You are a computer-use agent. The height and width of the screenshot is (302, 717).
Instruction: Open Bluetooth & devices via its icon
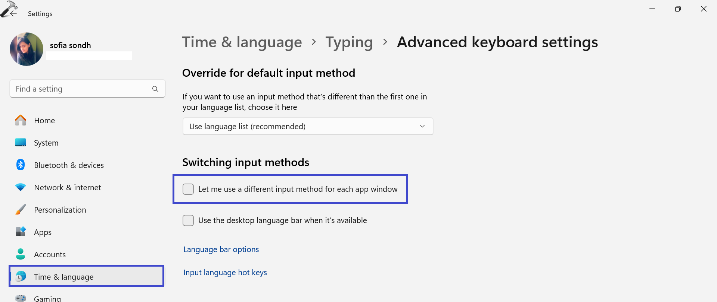(21, 165)
